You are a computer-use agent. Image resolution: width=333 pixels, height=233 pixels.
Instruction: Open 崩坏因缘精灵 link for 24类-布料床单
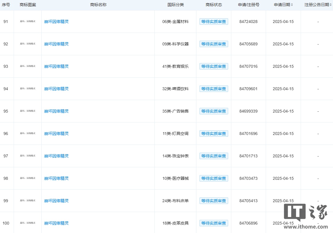pos(56,200)
